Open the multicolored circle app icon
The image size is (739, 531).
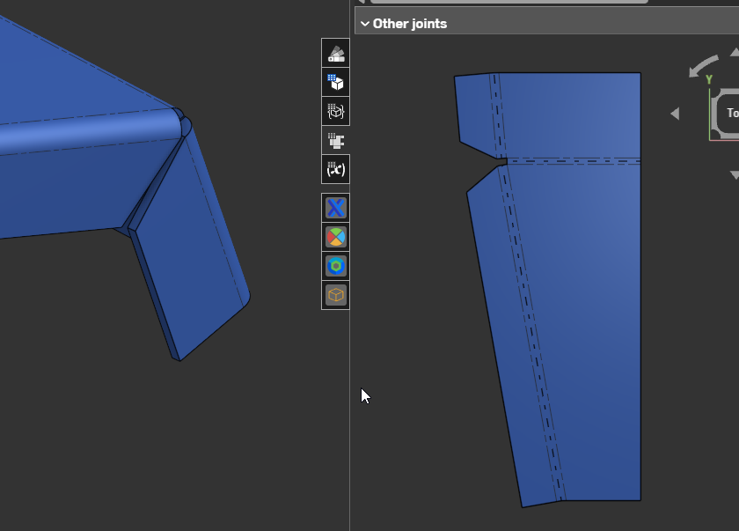point(335,237)
